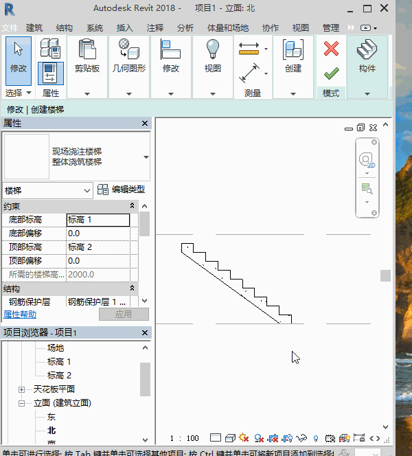Open the 属性帮助 link
The height and width of the screenshot is (456, 412).
point(21,314)
